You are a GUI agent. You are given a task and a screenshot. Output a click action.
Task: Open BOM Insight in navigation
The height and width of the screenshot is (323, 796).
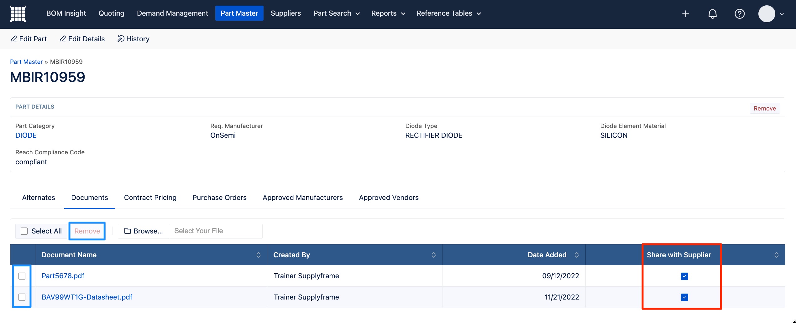[x=66, y=13]
